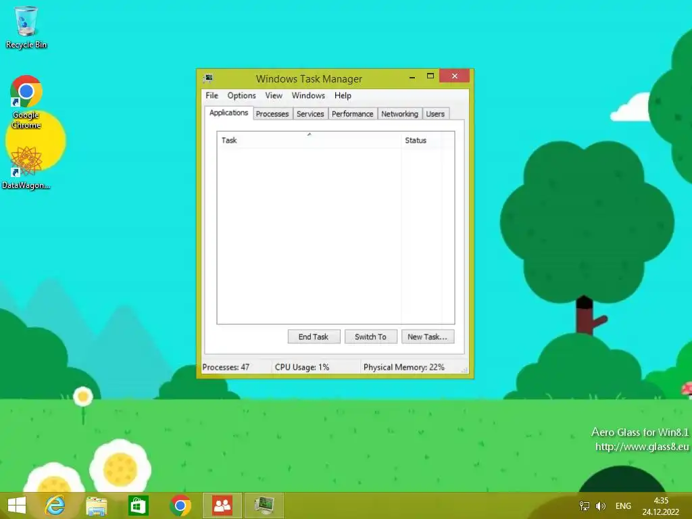
Task: Open the File menu
Action: point(212,95)
